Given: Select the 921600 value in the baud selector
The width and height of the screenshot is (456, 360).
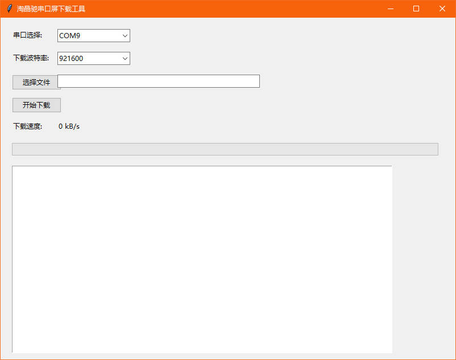Looking at the screenshot, I should pyautogui.click(x=71, y=58).
